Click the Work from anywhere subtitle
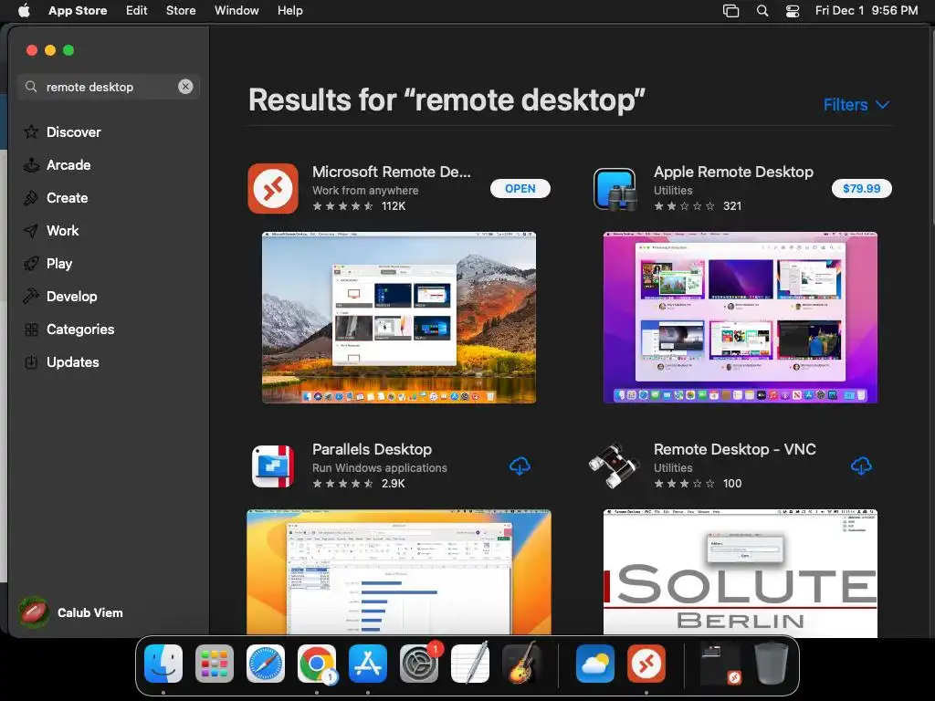Screen dimensions: 935x701 click(365, 191)
